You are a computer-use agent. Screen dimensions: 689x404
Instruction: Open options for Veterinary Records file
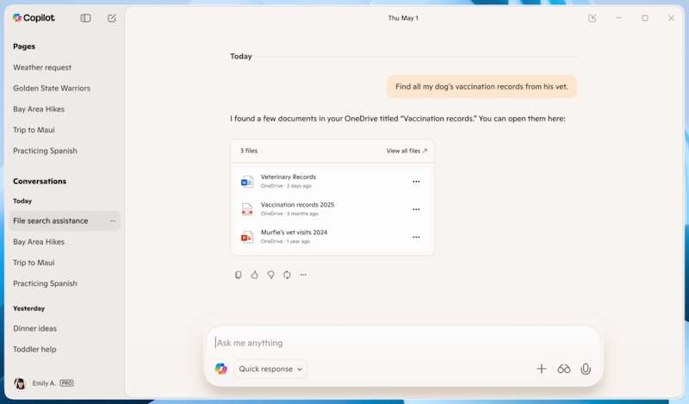point(416,182)
